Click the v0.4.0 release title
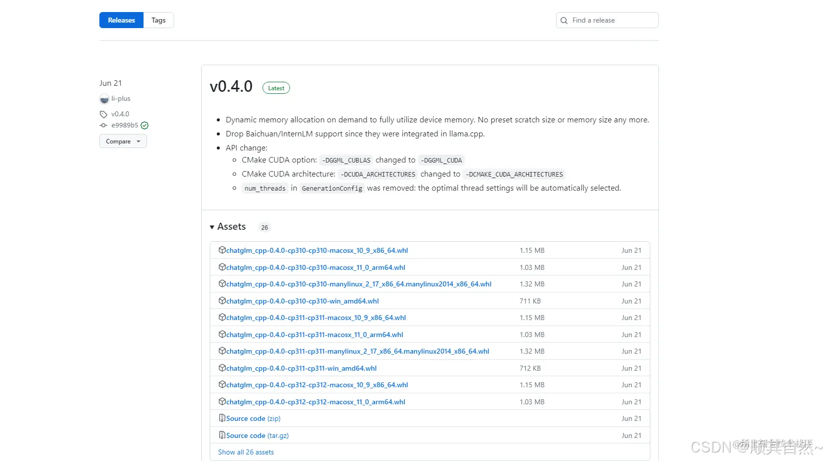This screenshot has height=461, width=825. coord(231,86)
